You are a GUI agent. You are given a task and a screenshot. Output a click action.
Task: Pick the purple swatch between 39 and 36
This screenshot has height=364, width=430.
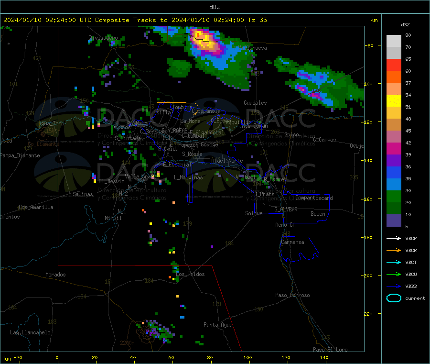394,161
